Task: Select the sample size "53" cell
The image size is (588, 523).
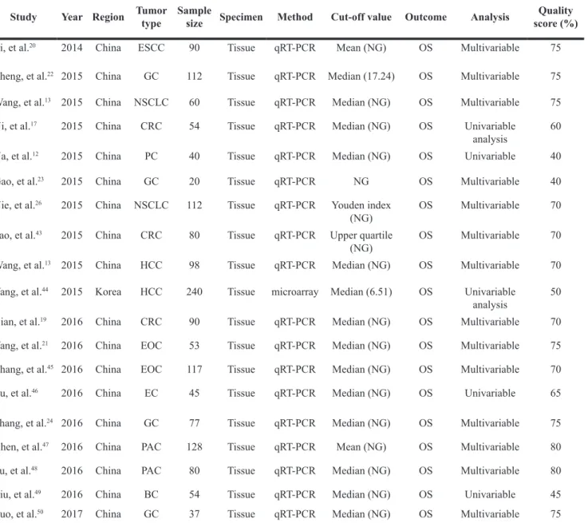Action: tap(194, 345)
